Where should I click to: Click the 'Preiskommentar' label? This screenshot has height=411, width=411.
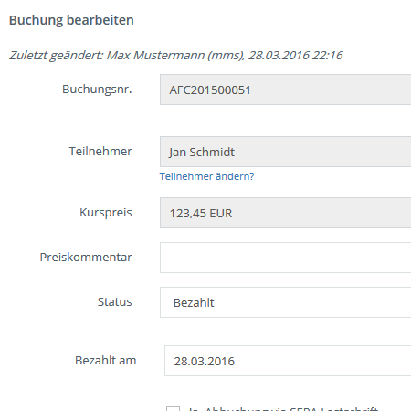coord(86,258)
